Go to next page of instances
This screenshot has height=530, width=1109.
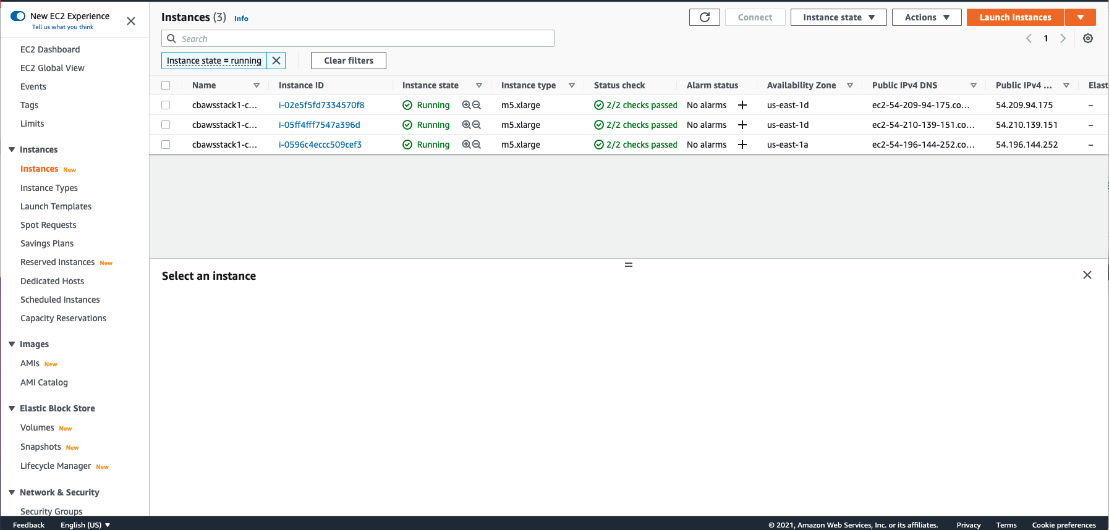coord(1063,38)
